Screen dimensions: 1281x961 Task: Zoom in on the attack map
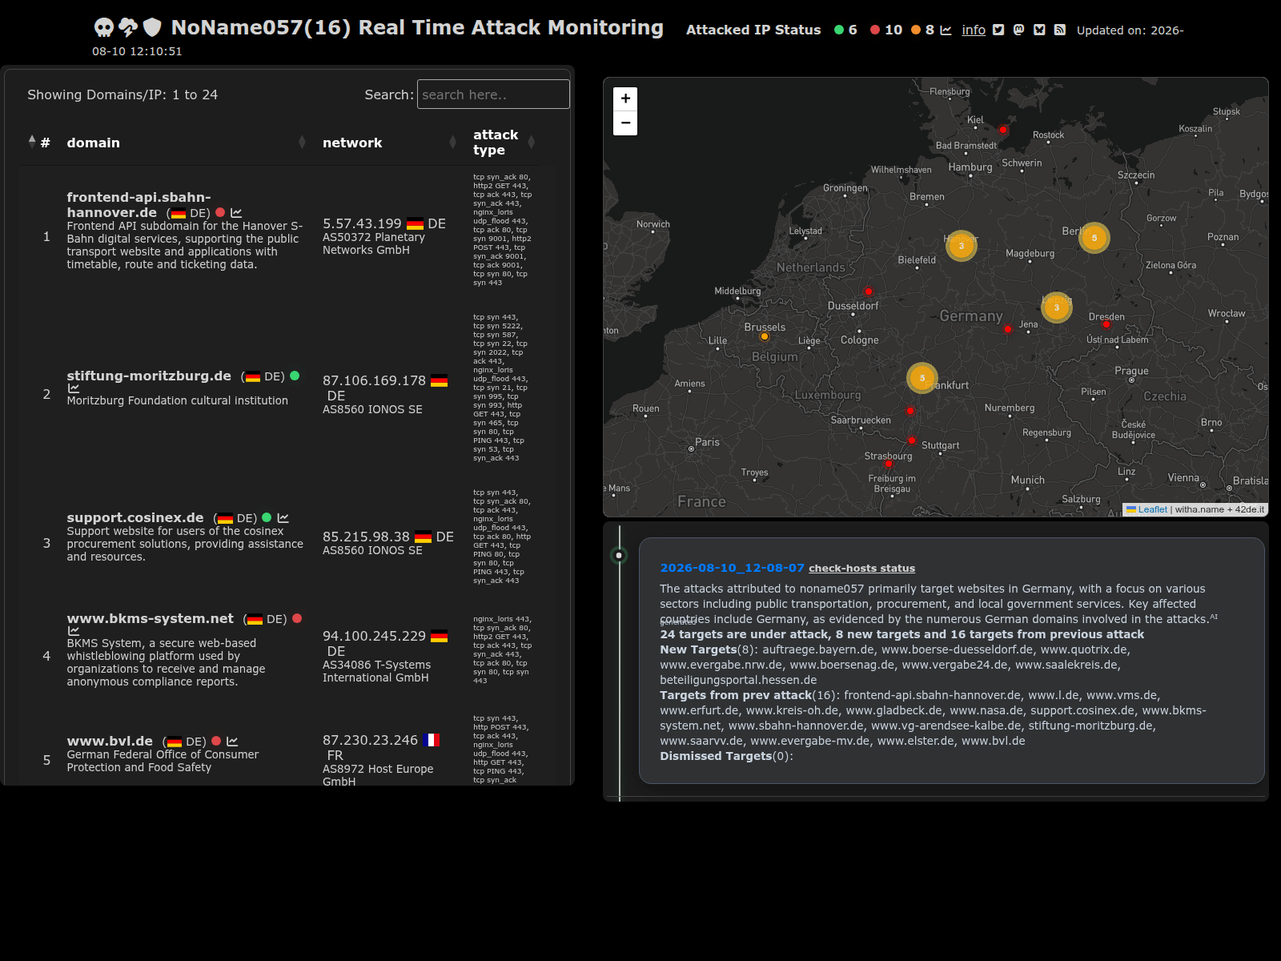pyautogui.click(x=625, y=99)
